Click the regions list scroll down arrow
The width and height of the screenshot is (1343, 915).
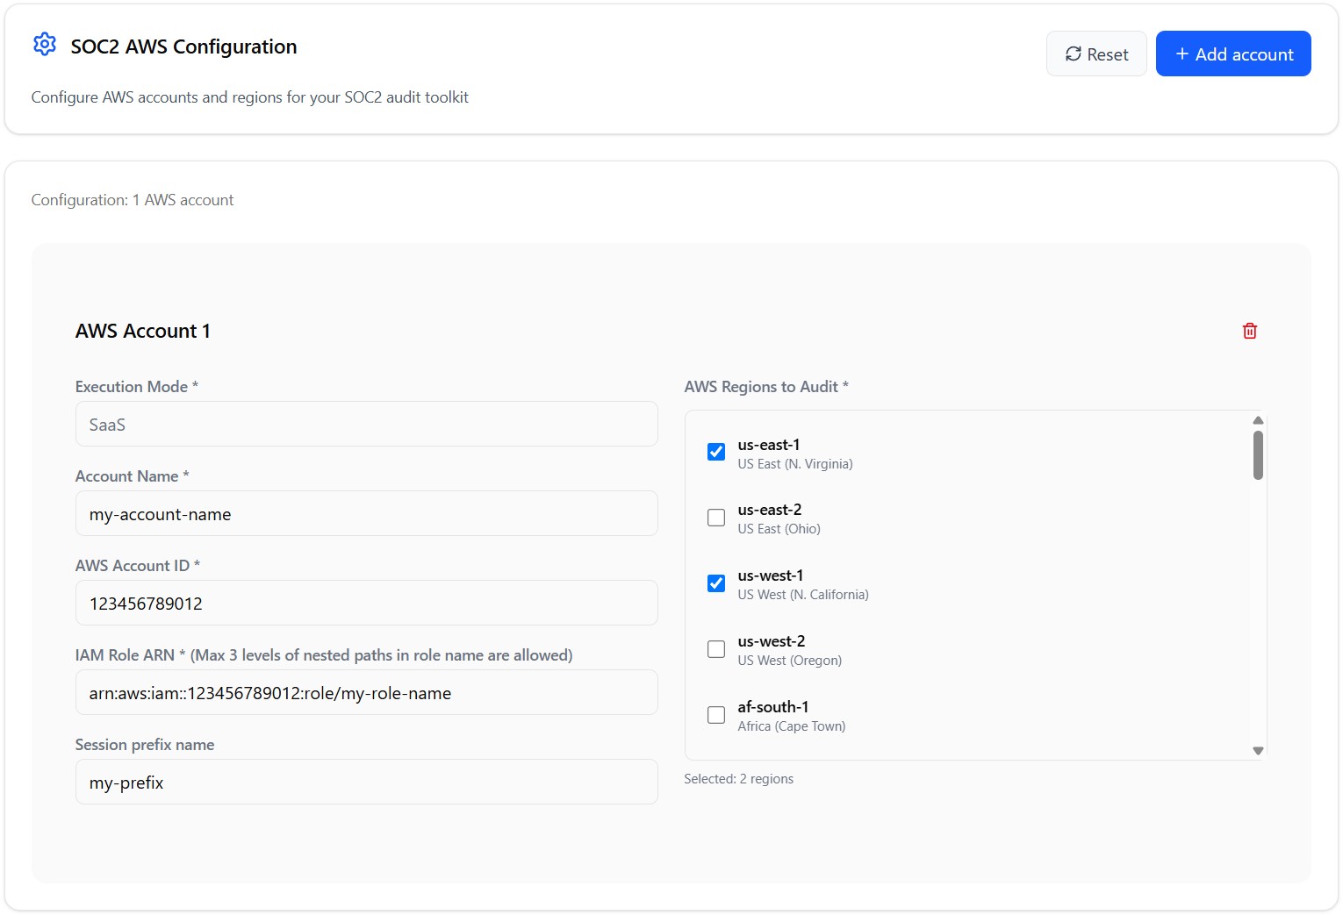1258,751
